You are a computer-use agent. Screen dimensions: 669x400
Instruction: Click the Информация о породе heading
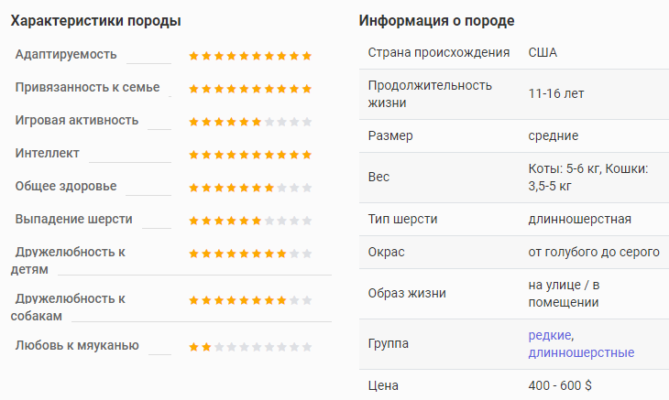(x=436, y=20)
